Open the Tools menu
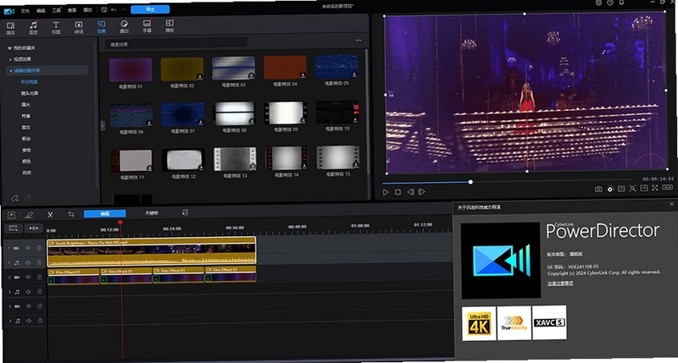Image resolution: width=678 pixels, height=363 pixels. click(56, 10)
